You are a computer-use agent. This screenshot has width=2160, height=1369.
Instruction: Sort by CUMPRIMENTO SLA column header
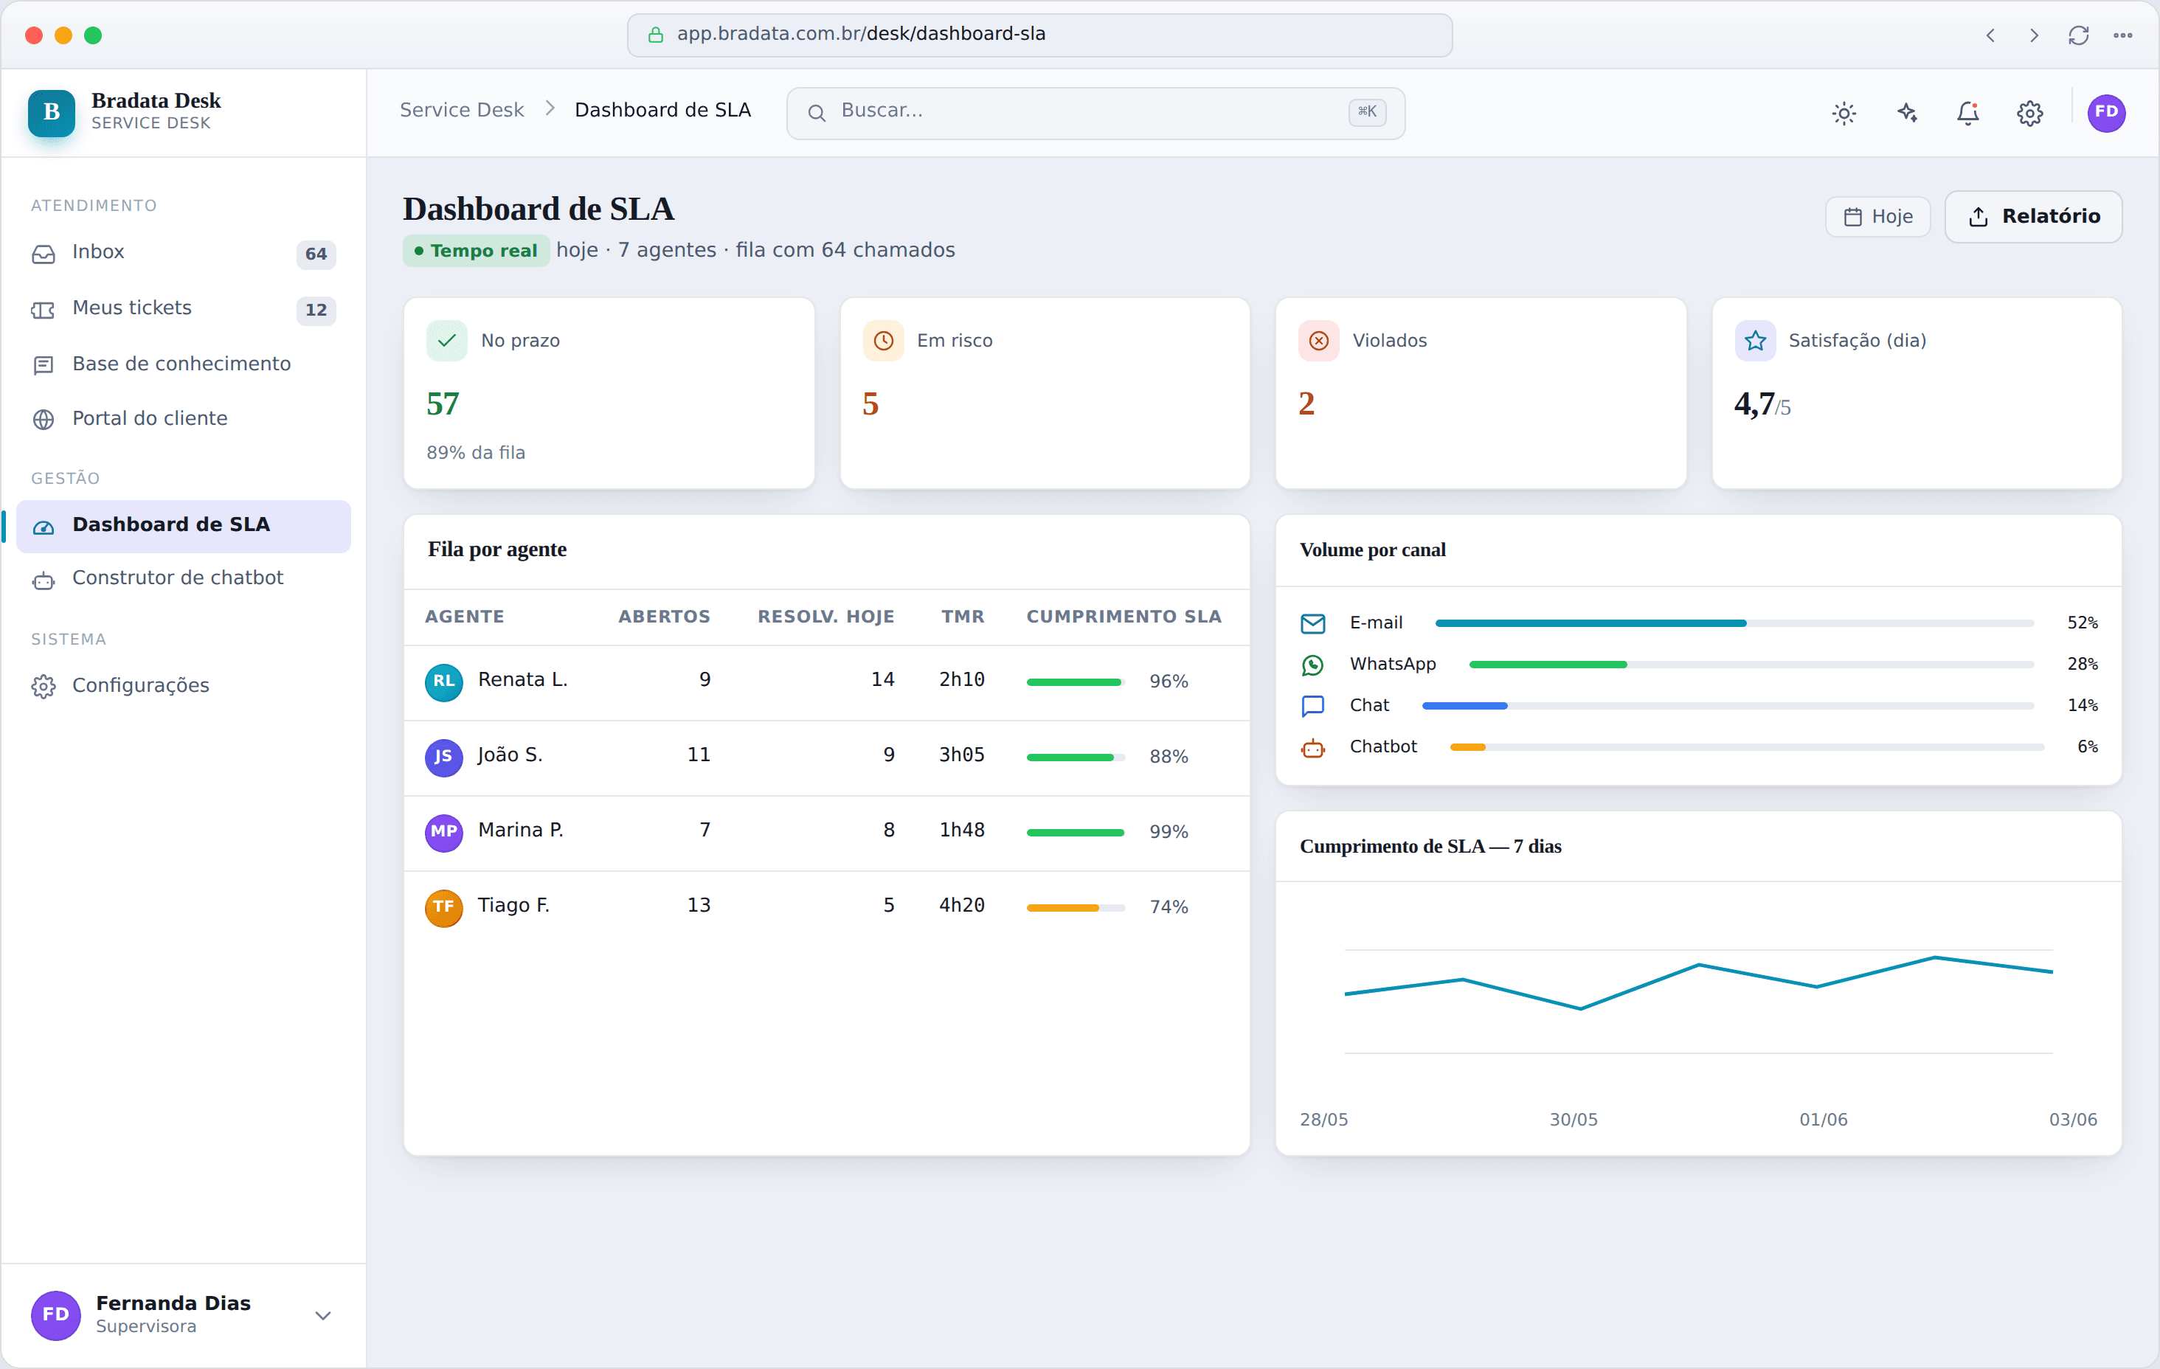(1124, 617)
